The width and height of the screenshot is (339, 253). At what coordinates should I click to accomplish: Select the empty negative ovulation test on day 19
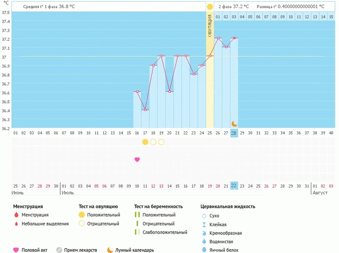tap(162, 142)
